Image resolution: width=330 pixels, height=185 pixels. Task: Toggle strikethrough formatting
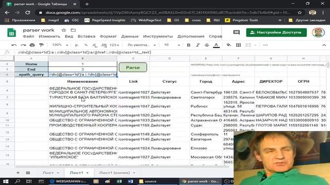(x=207, y=45)
